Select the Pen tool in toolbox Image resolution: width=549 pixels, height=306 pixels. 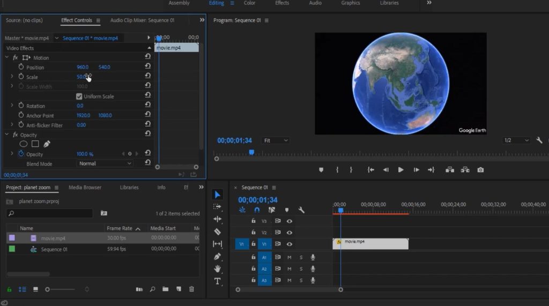[x=217, y=256]
